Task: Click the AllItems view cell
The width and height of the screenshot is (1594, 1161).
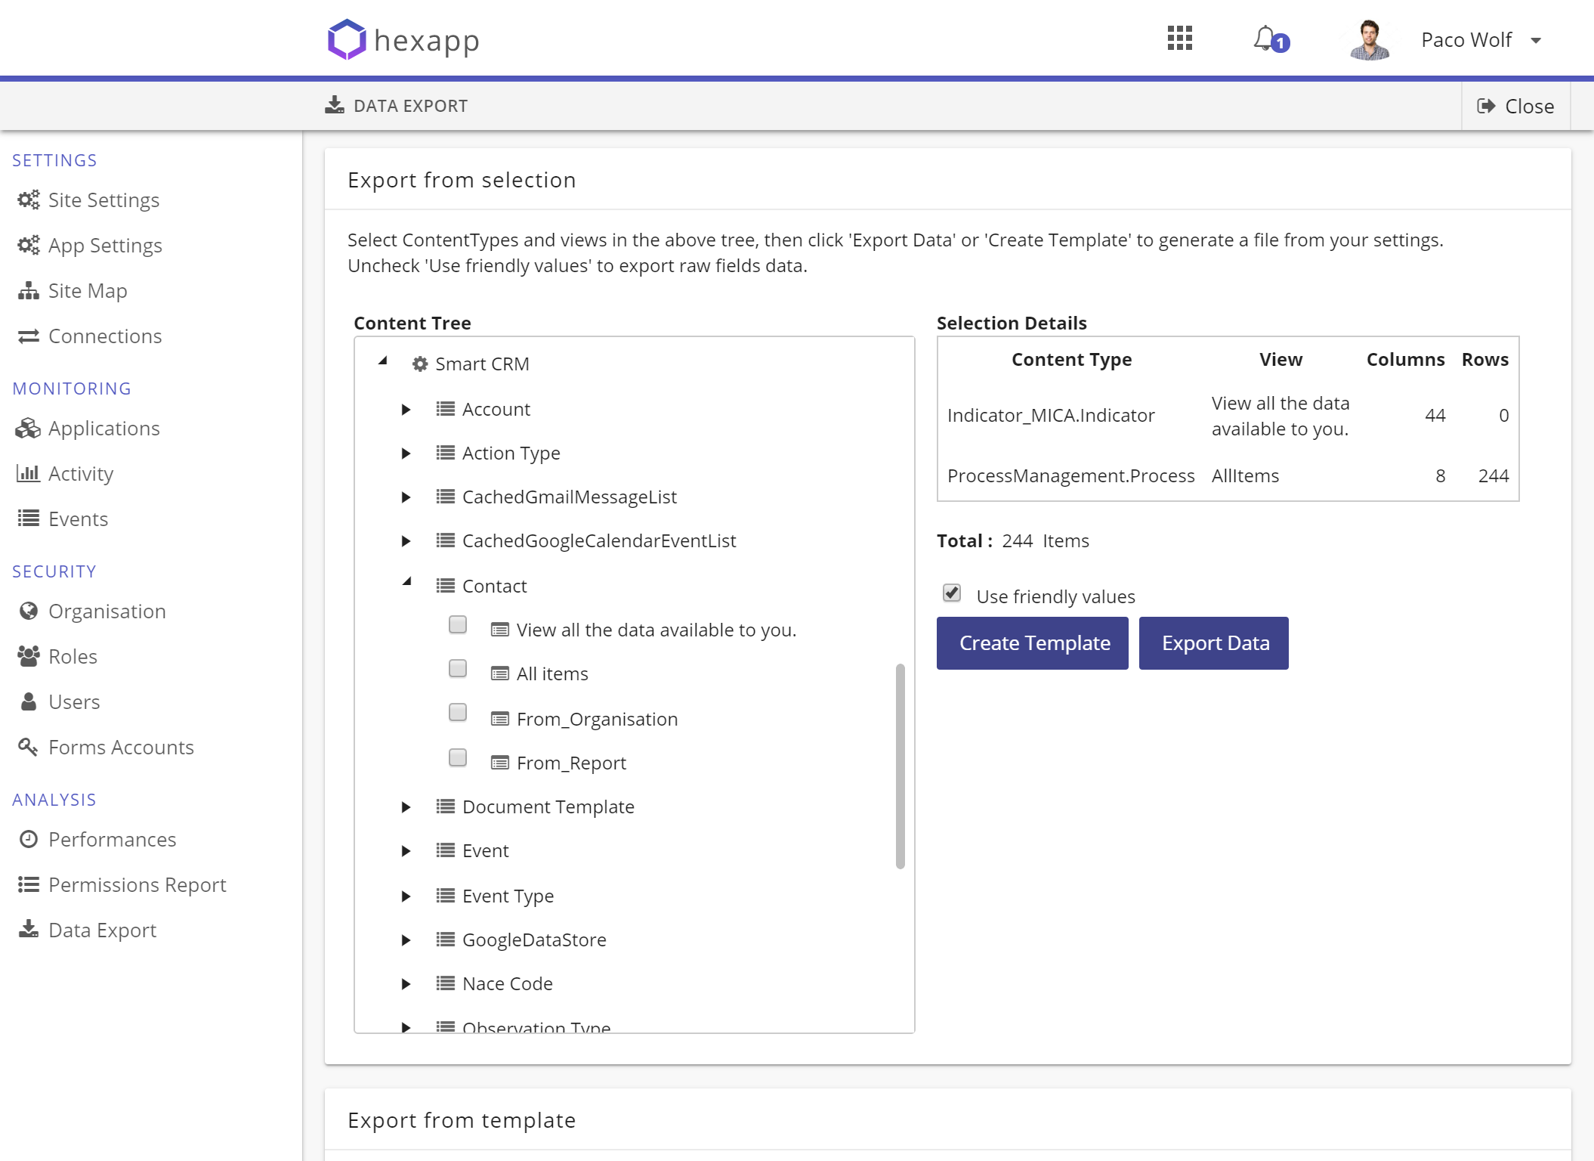Action: pyautogui.click(x=1245, y=476)
